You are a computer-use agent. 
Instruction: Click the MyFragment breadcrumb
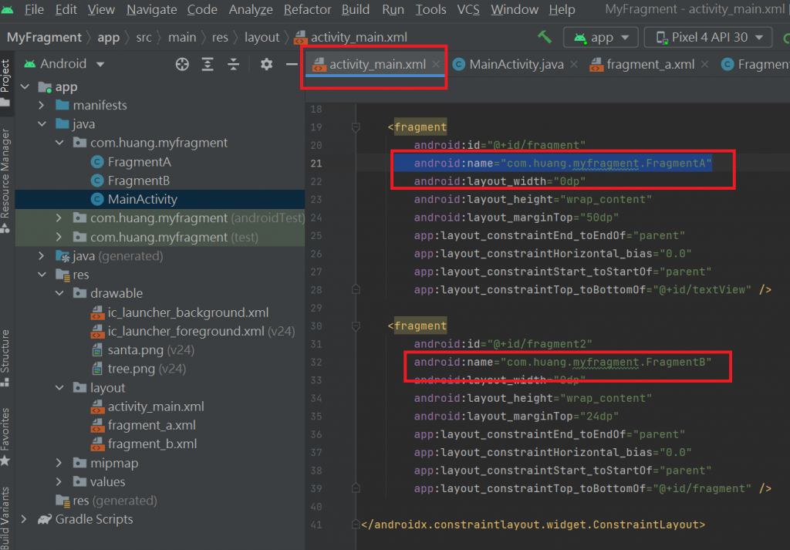[44, 37]
